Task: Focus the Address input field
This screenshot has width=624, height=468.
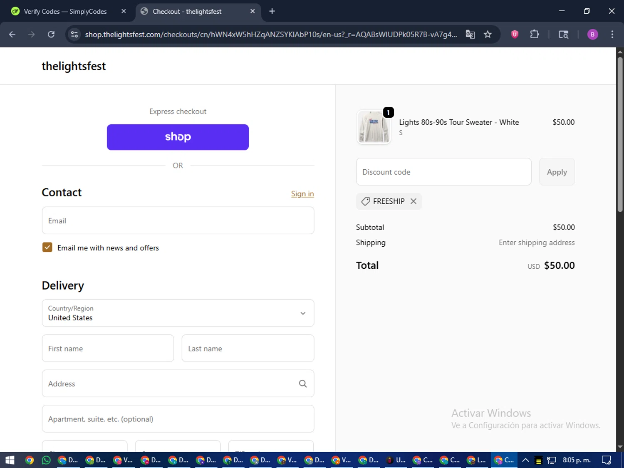Action: (178, 384)
